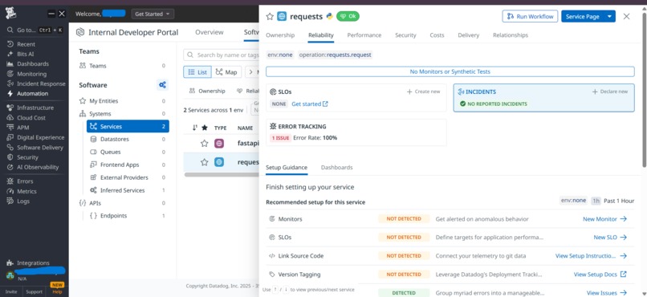Open the Dashboards sub-tab
647x297 pixels.
(x=336, y=168)
